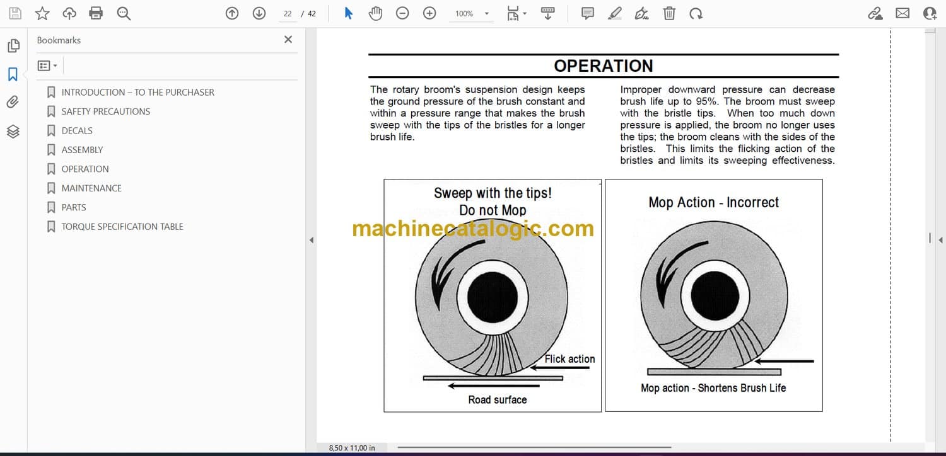Go to previous page arrow
This screenshot has height=456, width=946.
click(232, 13)
